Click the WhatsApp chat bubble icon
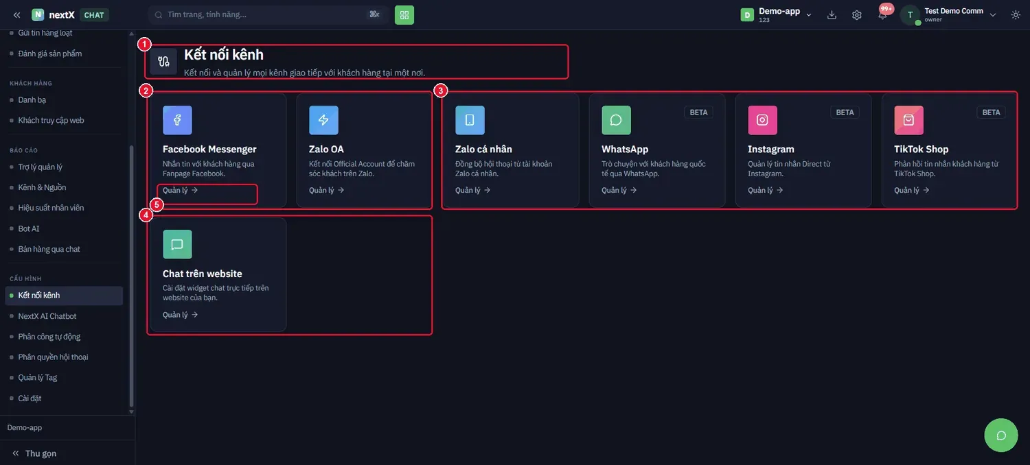1030x465 pixels. (x=616, y=120)
